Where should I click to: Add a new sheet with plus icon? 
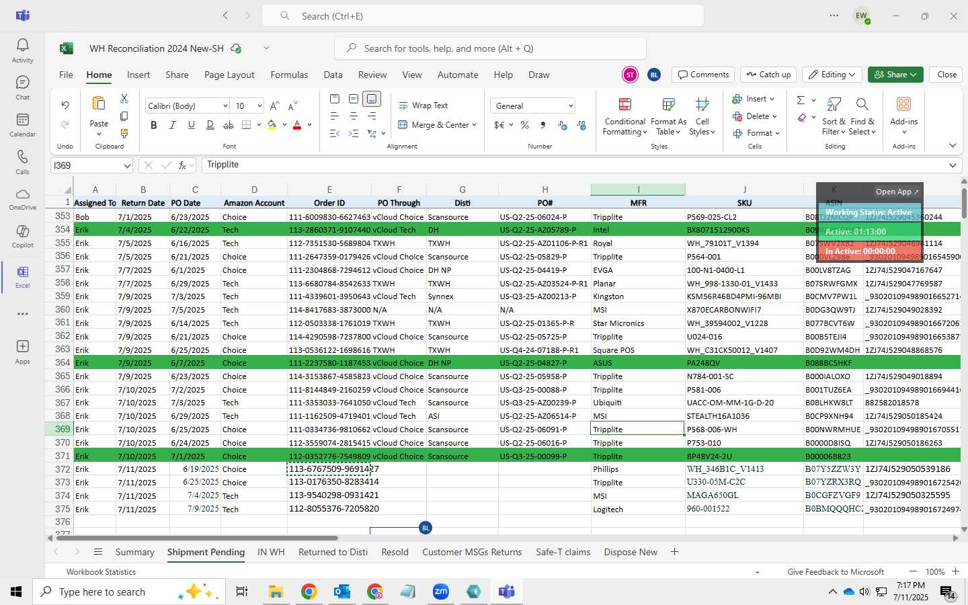pyautogui.click(x=674, y=552)
